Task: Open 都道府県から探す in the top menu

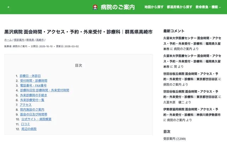Action: (179, 7)
